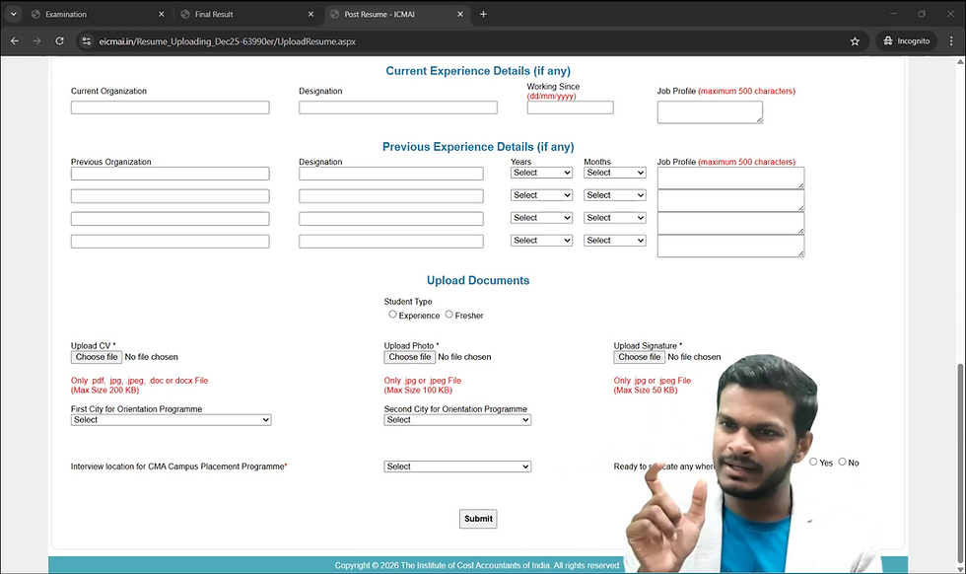The image size is (966, 574).
Task: Click the 'Current Experience Details (if any)' heading
Action: coord(478,71)
